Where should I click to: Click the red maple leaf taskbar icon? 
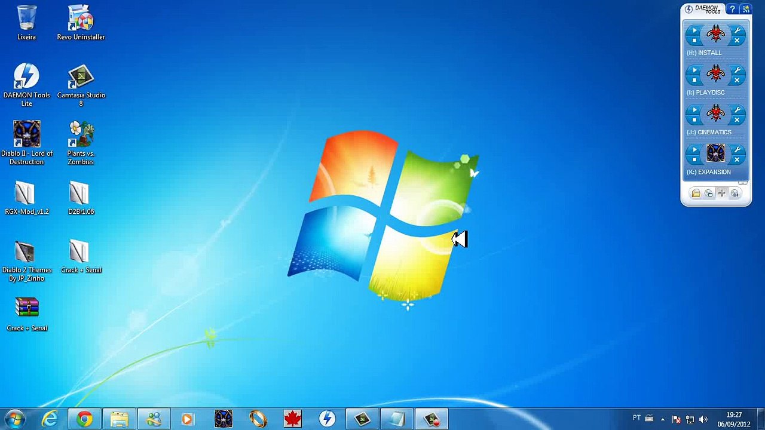click(292, 419)
